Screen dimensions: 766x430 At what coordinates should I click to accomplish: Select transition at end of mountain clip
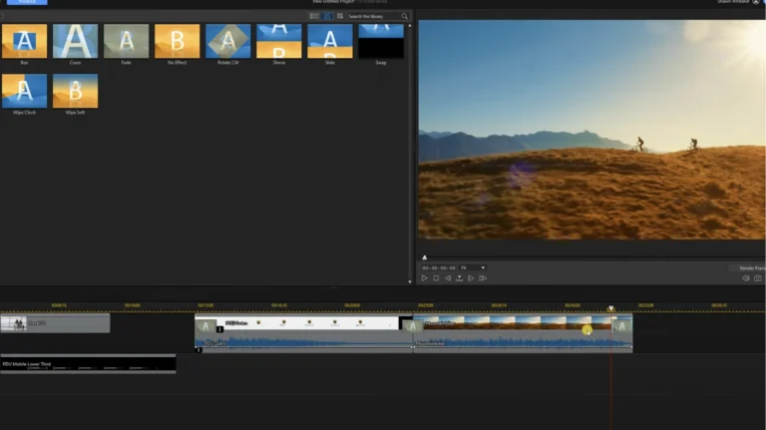point(622,326)
